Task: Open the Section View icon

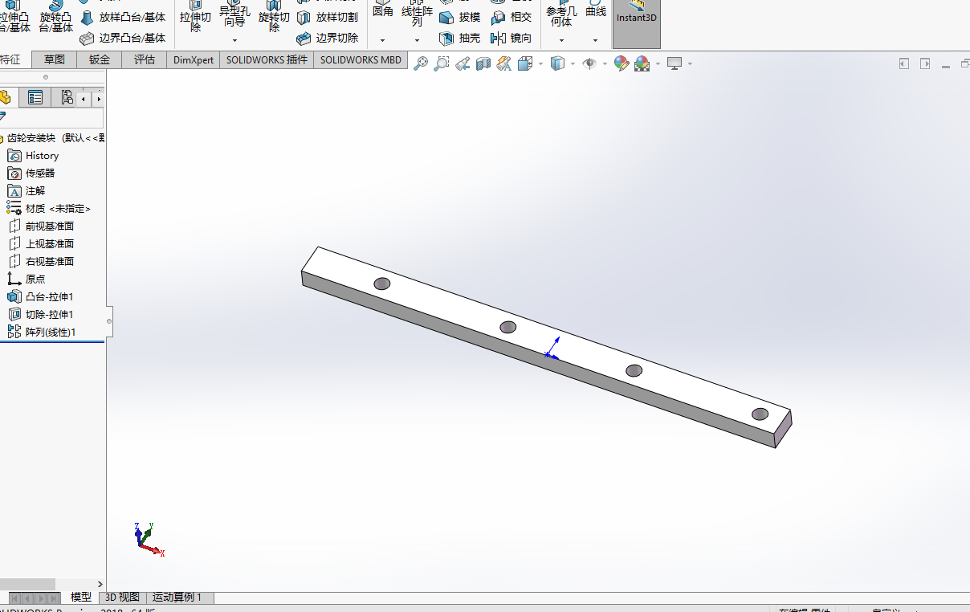Action: [483, 63]
